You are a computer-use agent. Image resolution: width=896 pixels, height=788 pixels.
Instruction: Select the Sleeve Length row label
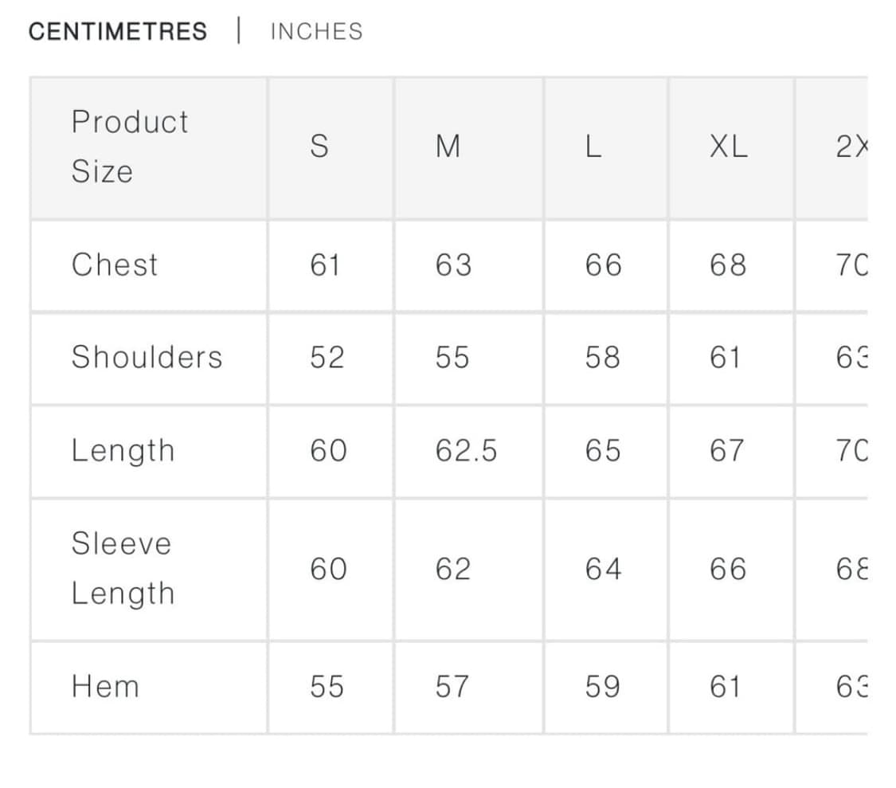[123, 568]
